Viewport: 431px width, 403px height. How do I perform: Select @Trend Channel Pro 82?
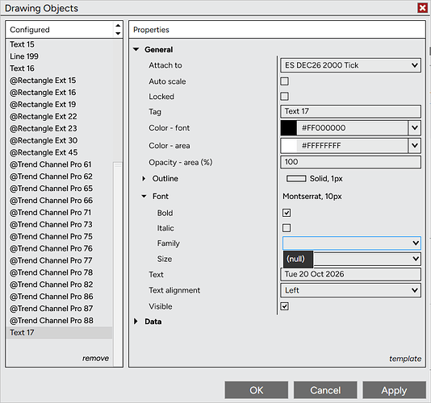[x=59, y=285]
